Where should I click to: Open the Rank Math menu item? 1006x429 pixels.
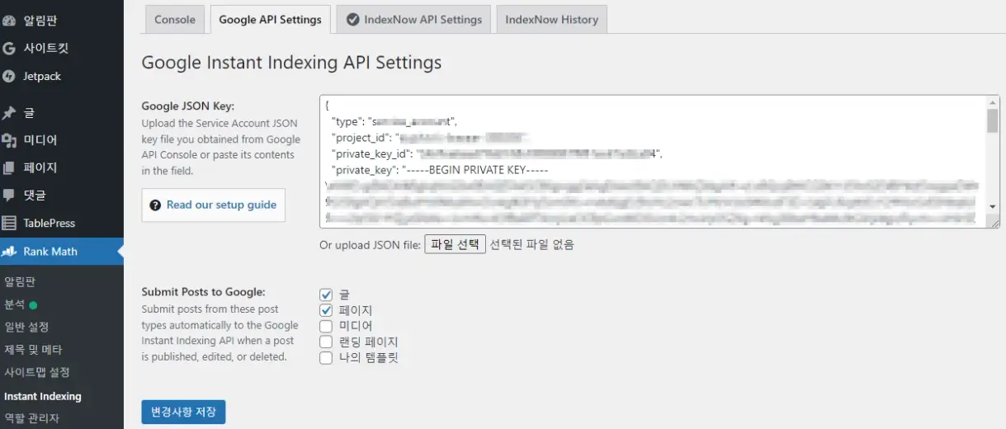pos(62,251)
